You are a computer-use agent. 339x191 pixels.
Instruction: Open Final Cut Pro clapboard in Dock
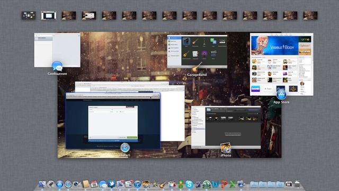click(172, 184)
